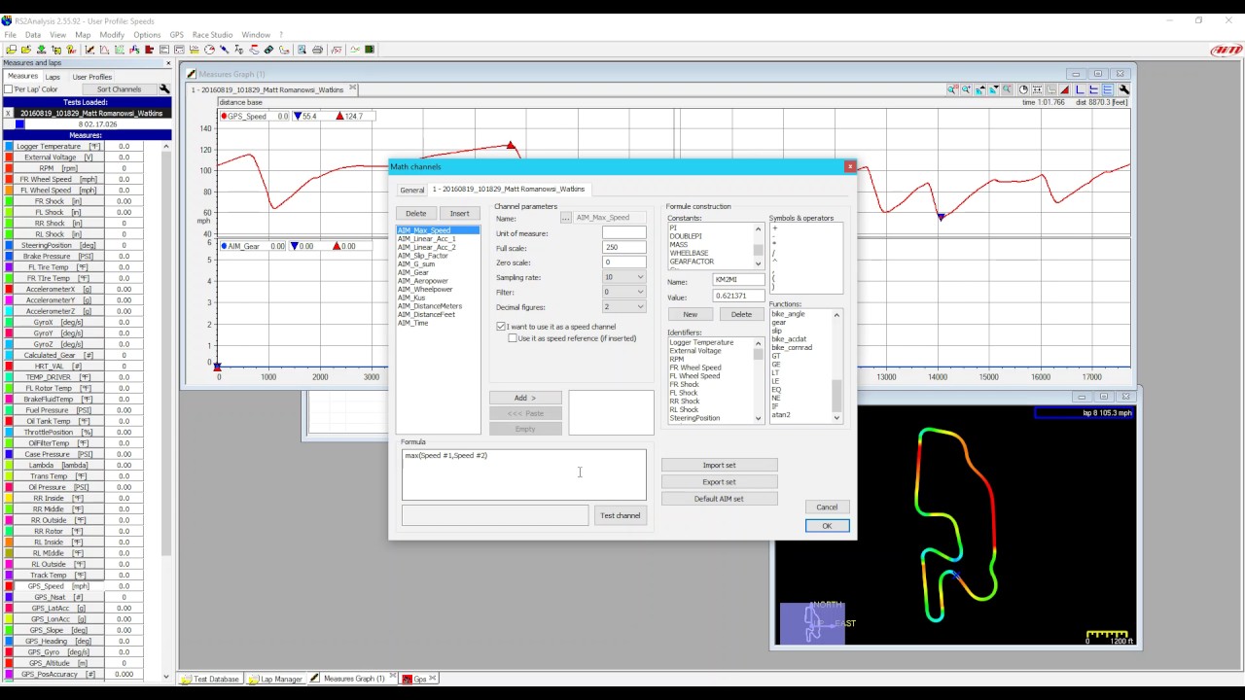Image resolution: width=1245 pixels, height=700 pixels.
Task: Click the measures graph toolbar icon
Action: coord(89,50)
